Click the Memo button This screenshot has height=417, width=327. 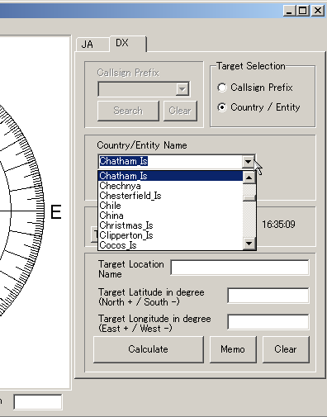point(233,349)
